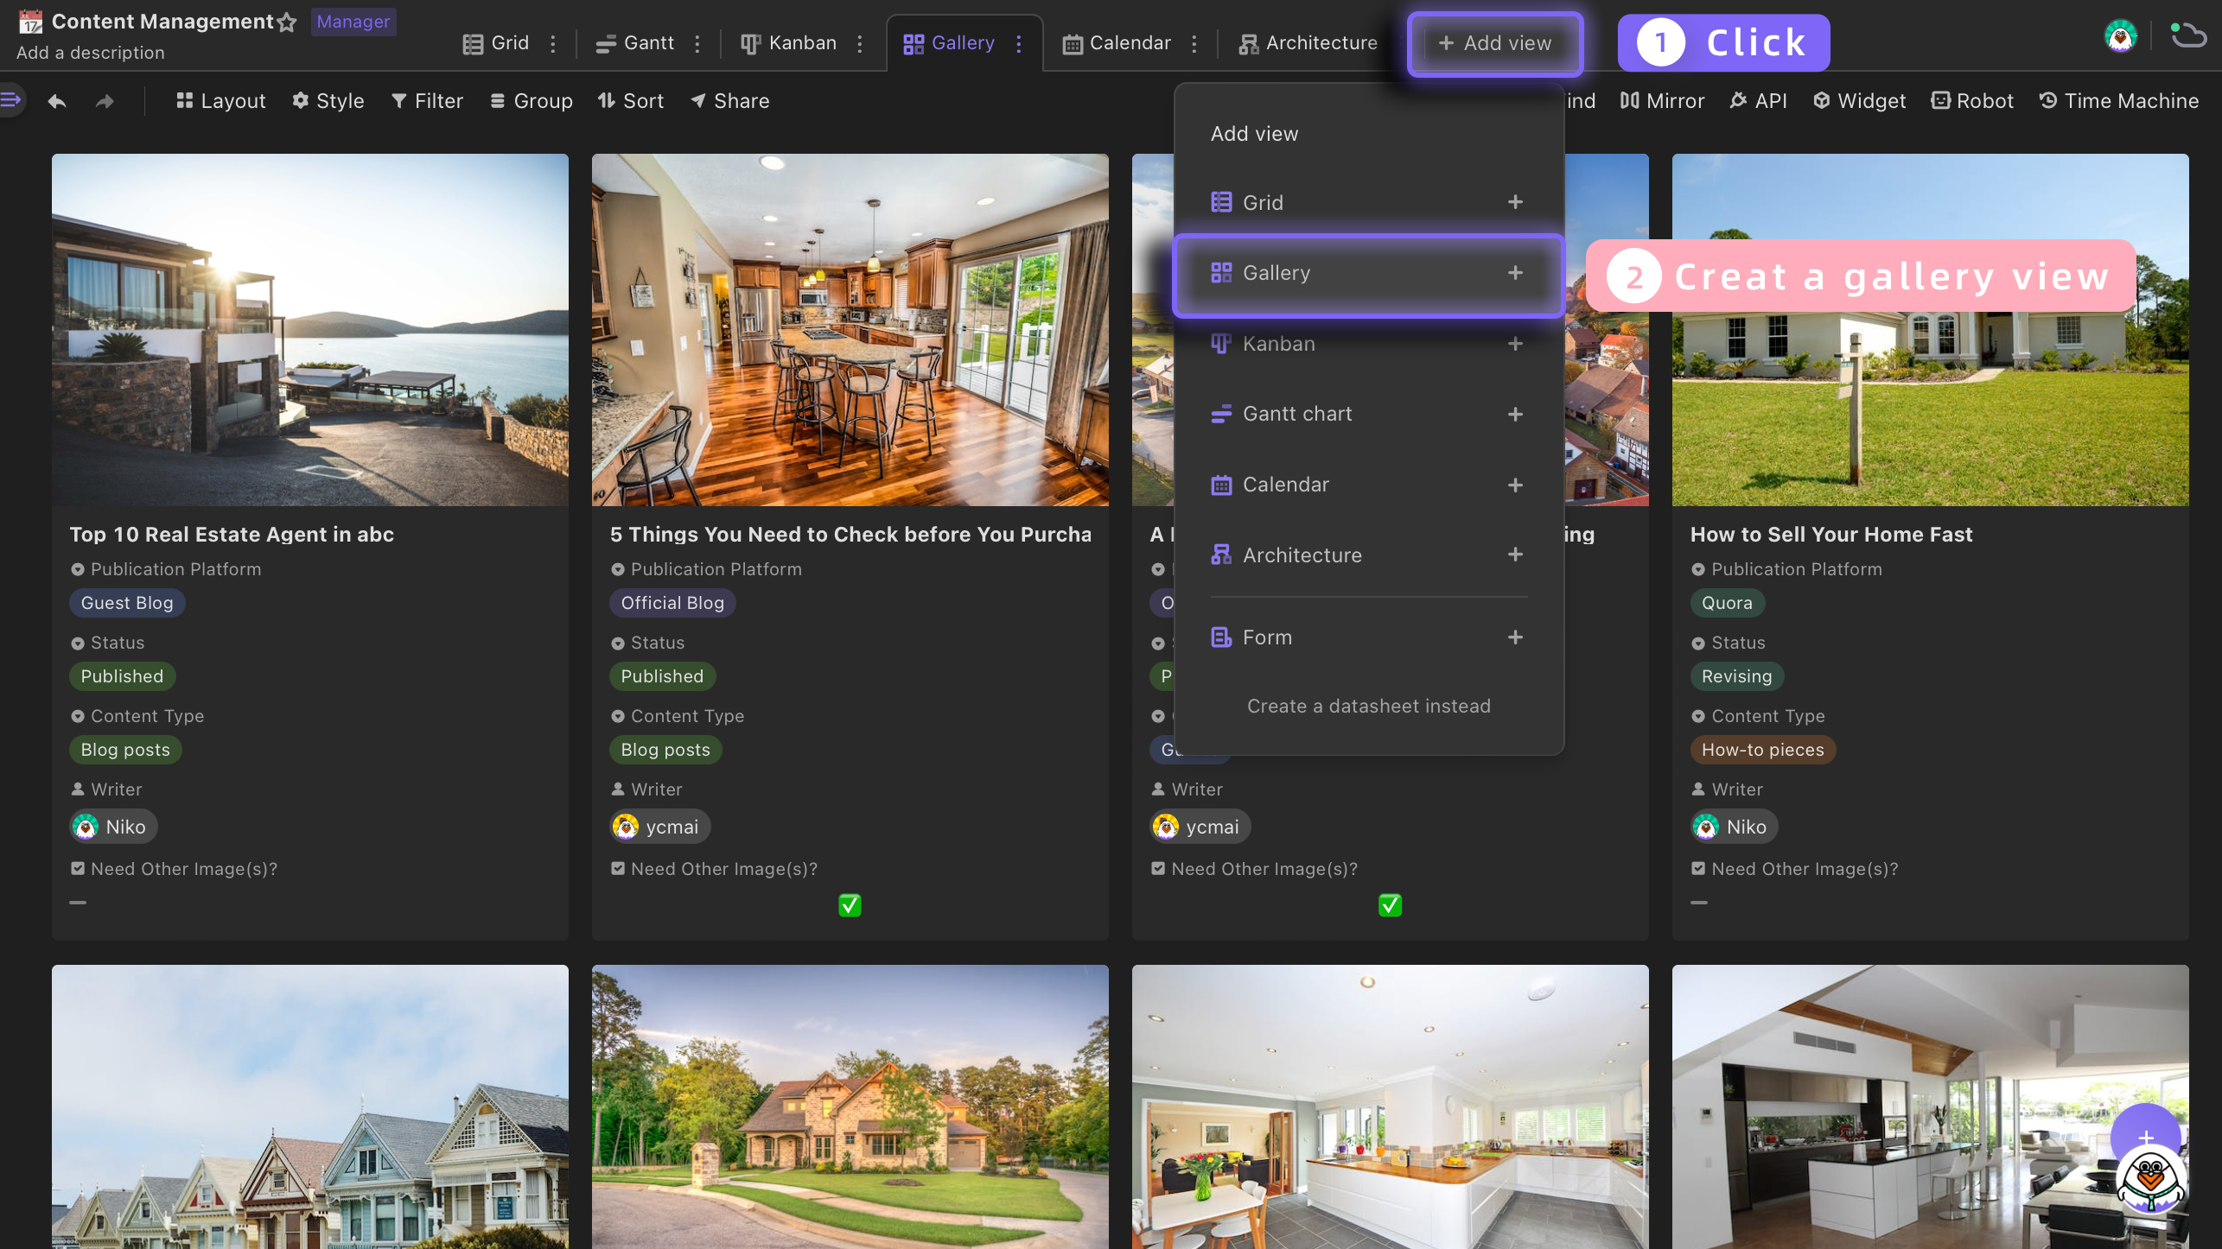Open the Robot automation panel
The image size is (2222, 1249).
pos(1972,101)
